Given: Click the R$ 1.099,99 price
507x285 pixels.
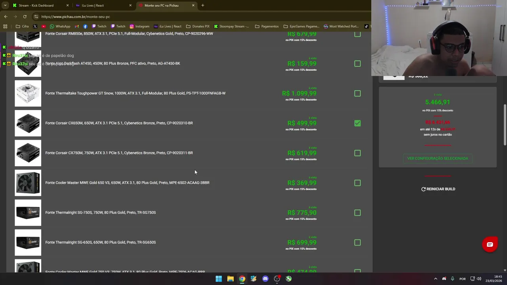Looking at the screenshot, I should [299, 93].
